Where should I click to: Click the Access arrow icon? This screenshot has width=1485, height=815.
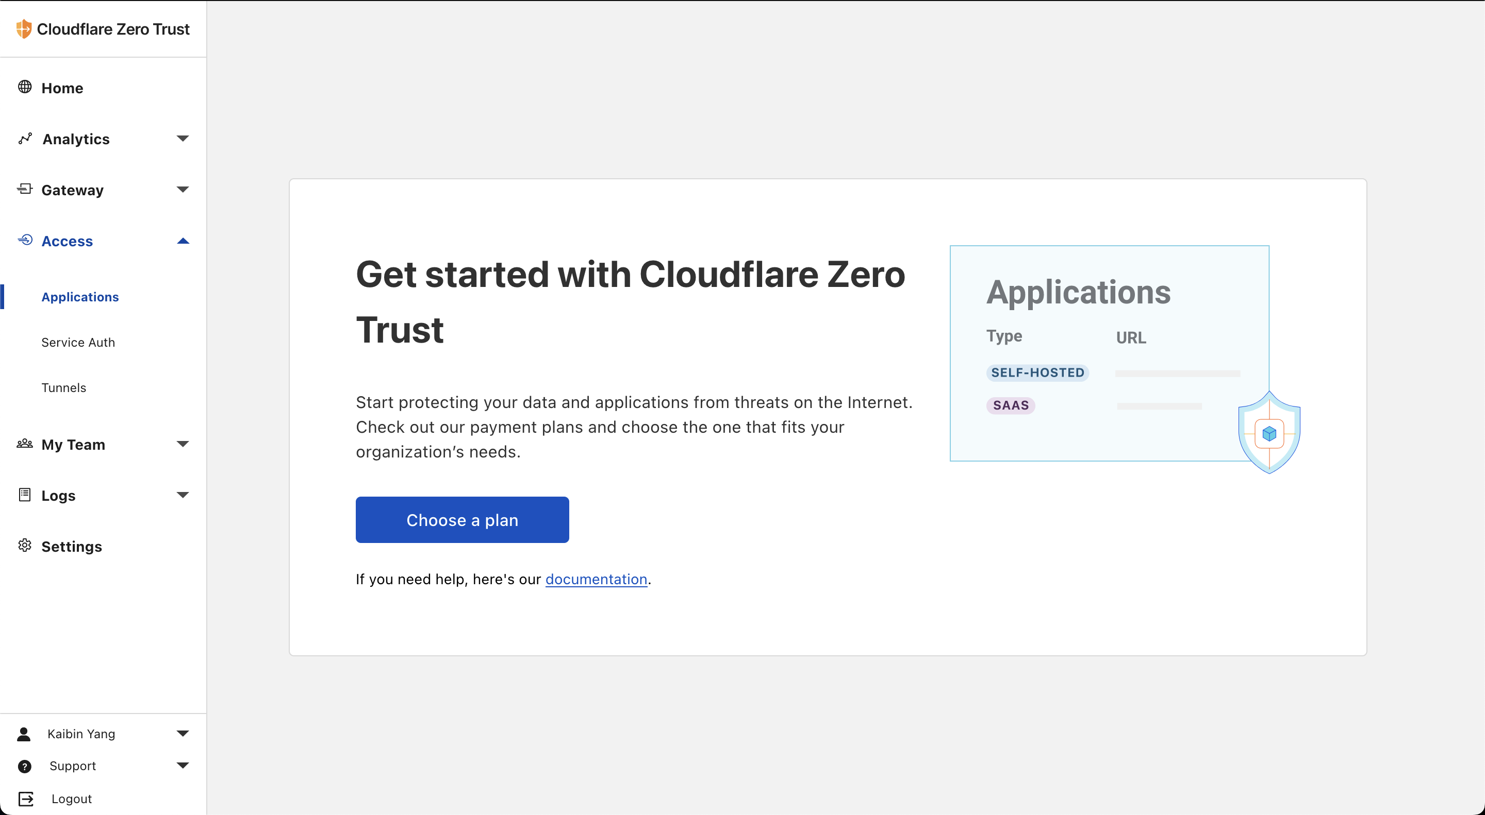pos(25,240)
